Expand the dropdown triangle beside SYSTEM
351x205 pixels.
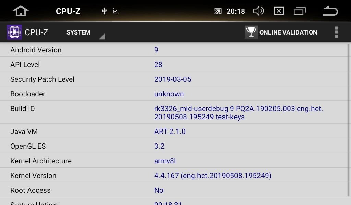click(102, 36)
